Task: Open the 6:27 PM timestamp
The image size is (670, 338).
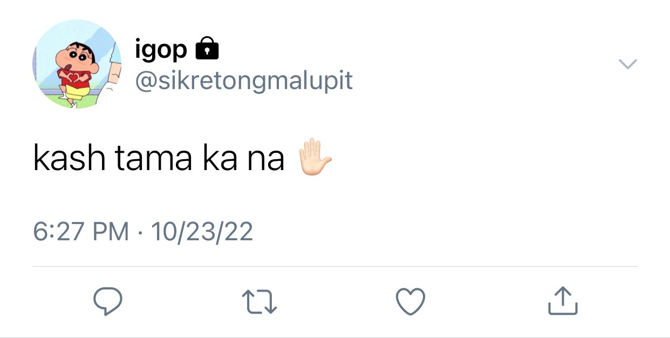Action: (81, 232)
